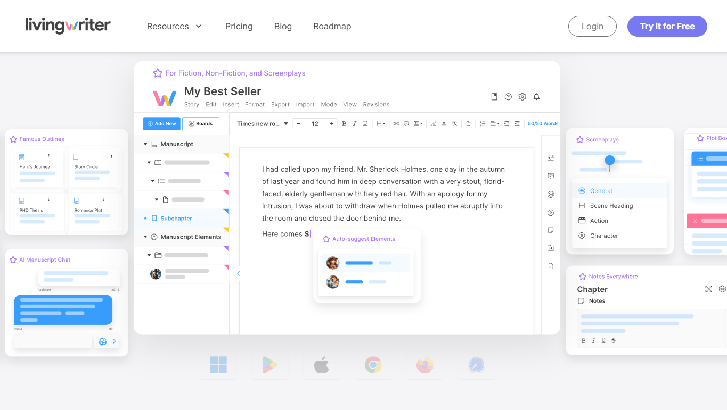Click the notifications bell icon

click(x=536, y=97)
